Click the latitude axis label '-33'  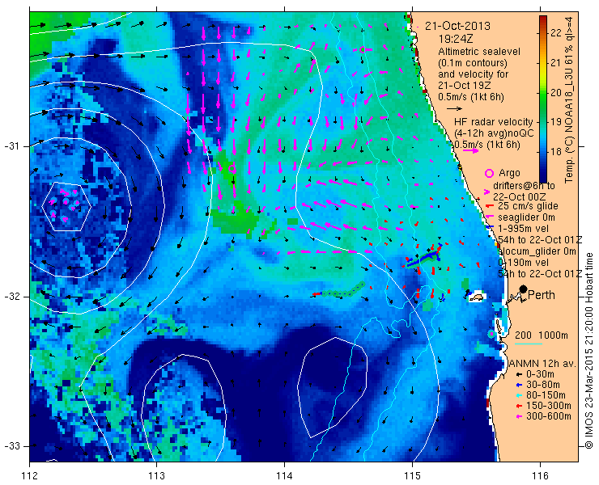pyautogui.click(x=11, y=445)
